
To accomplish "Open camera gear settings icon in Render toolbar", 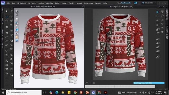I will (x=158, y=43).
